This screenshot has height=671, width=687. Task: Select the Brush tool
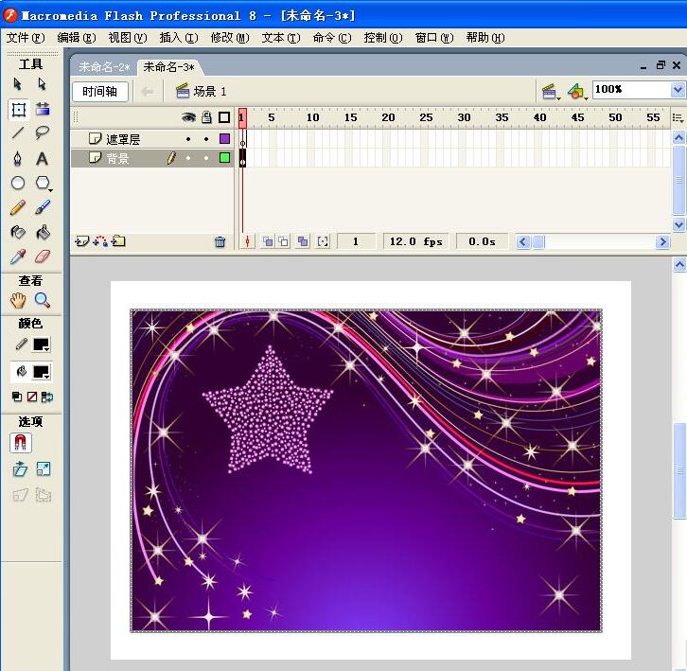click(x=43, y=207)
